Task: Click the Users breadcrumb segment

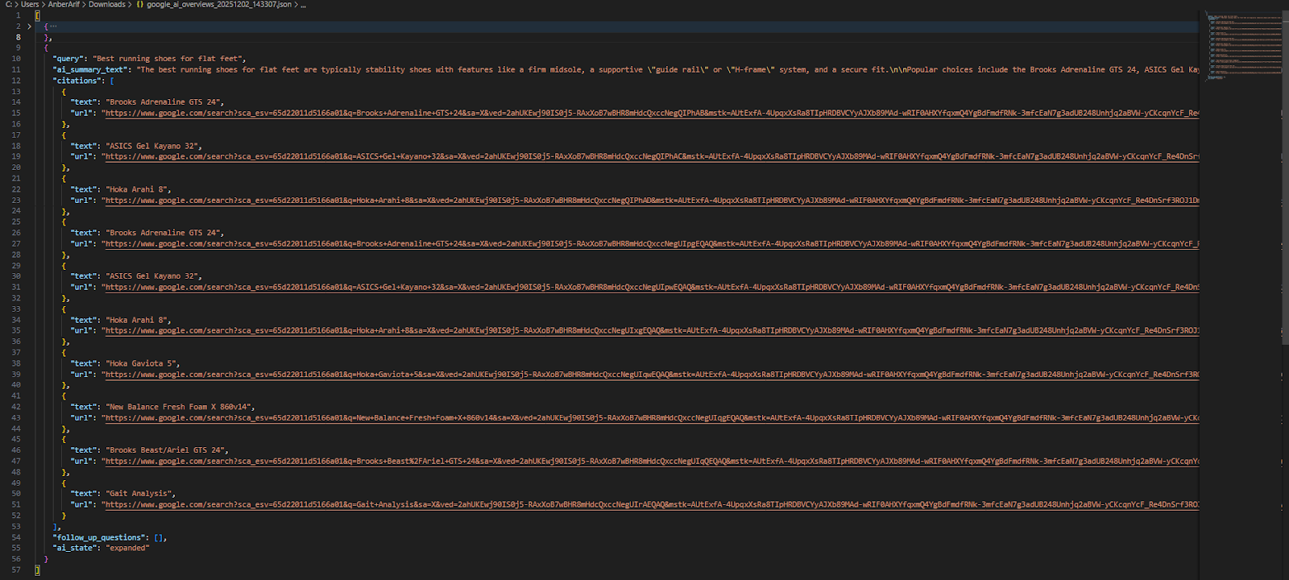Action: 30,5
